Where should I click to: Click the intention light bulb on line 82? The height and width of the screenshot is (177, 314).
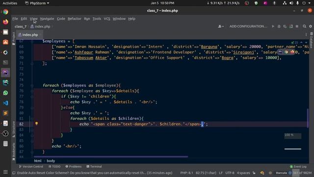36,123
